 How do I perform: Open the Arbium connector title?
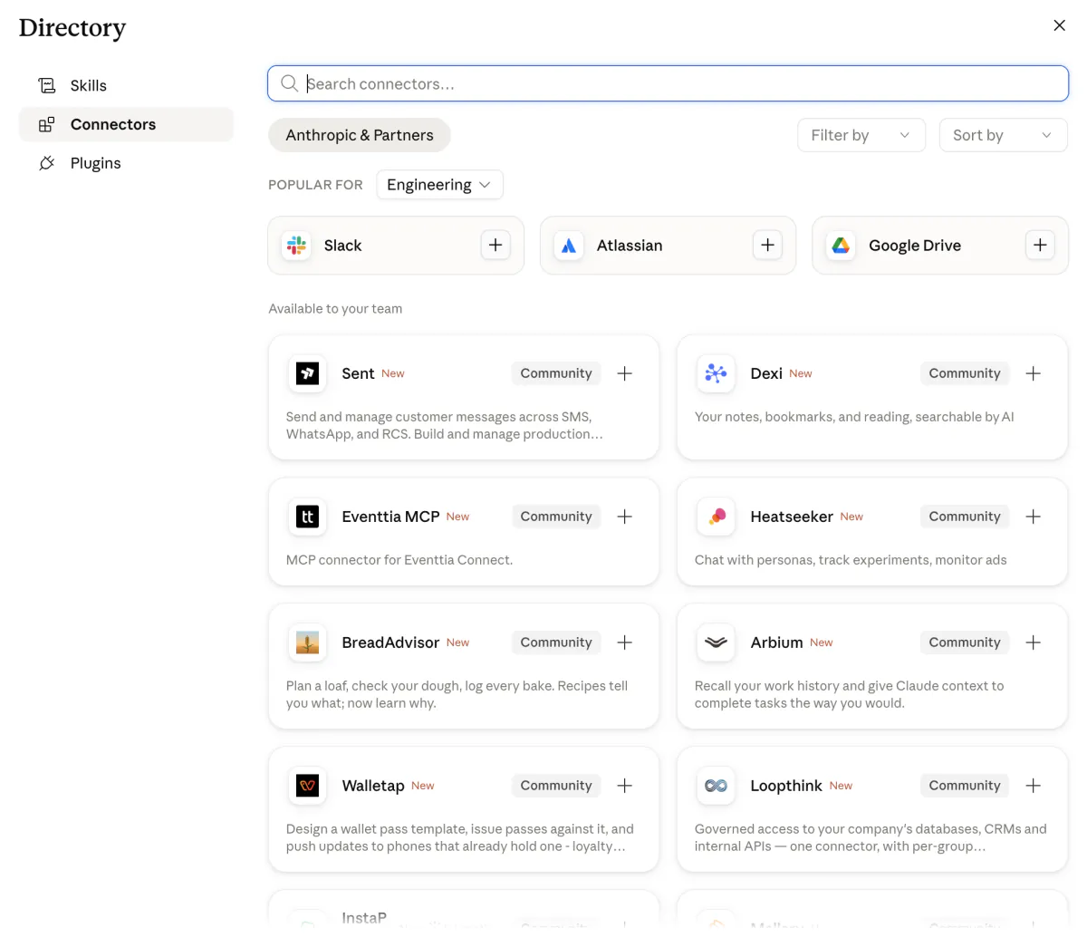pyautogui.click(x=776, y=643)
